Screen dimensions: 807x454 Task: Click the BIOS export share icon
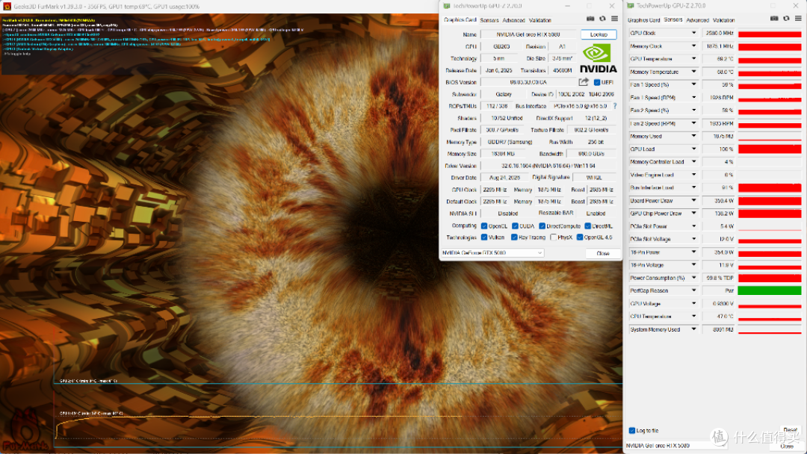[584, 81]
